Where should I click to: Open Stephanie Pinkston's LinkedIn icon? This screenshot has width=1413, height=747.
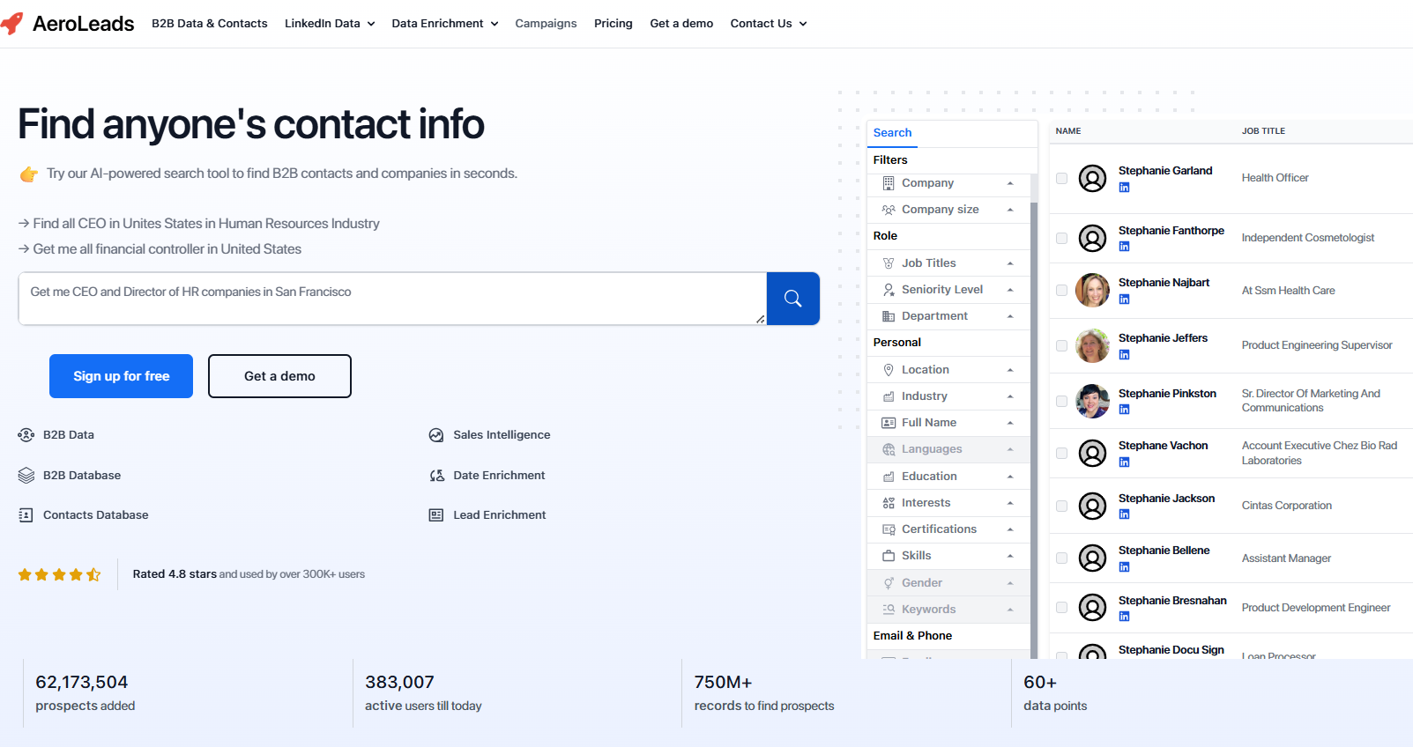coord(1124,410)
